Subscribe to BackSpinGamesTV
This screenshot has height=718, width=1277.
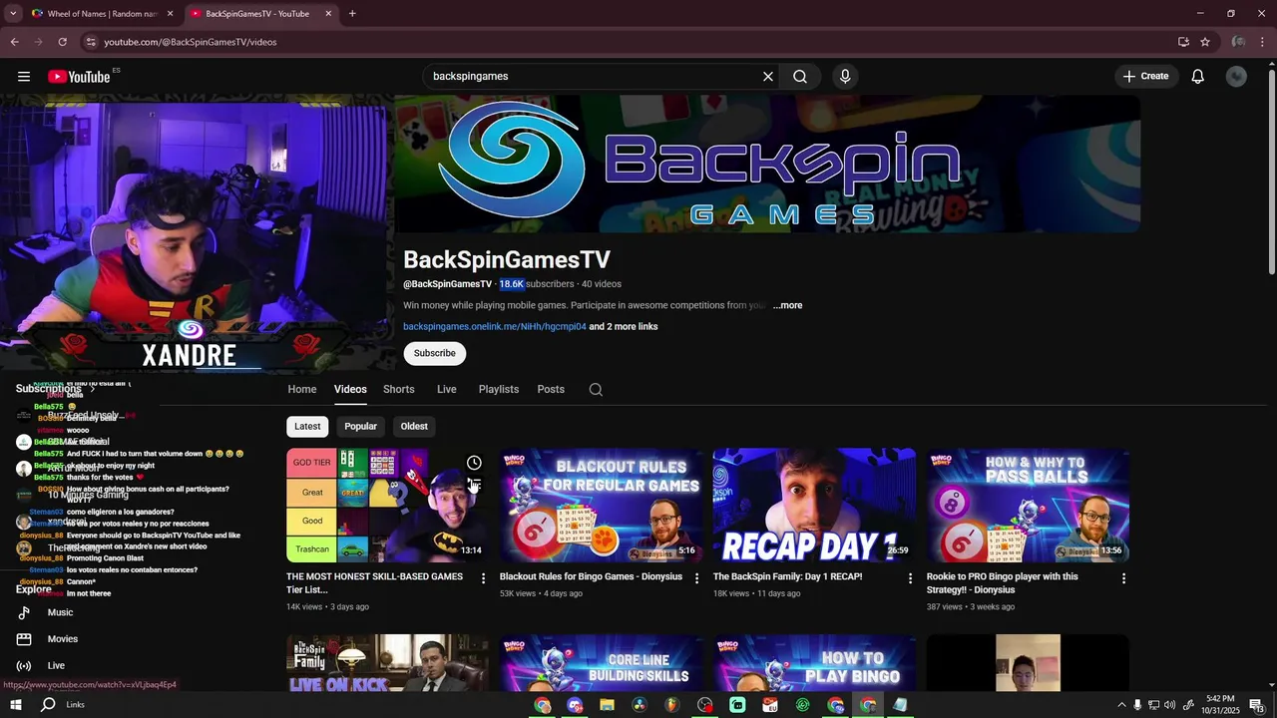click(x=435, y=354)
